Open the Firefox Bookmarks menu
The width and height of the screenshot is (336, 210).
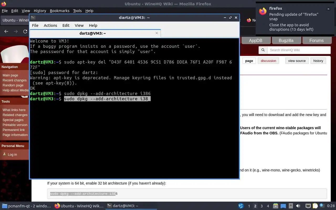click(60, 11)
